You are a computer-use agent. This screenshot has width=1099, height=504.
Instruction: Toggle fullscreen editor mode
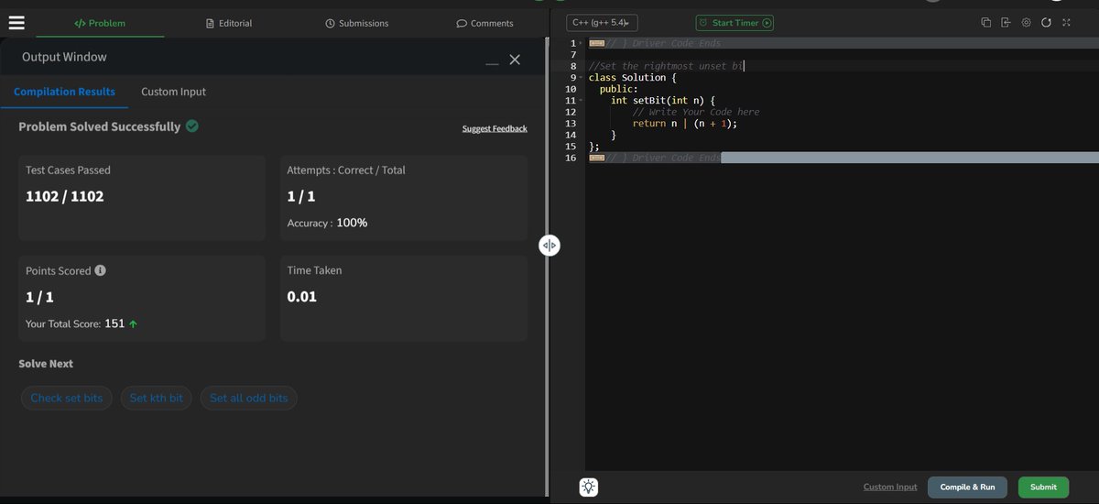[1066, 23]
